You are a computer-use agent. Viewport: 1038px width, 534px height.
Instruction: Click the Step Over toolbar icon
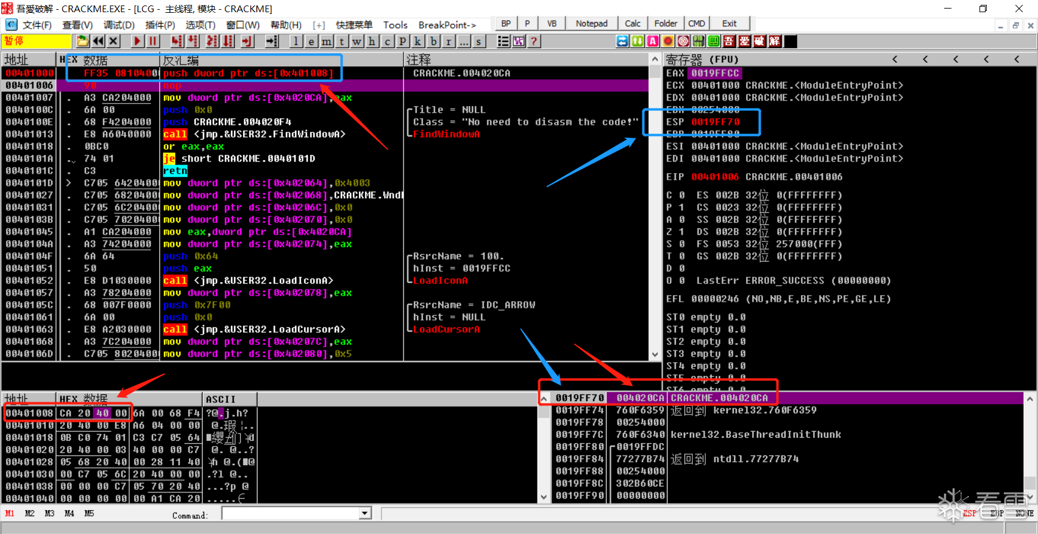click(x=193, y=41)
